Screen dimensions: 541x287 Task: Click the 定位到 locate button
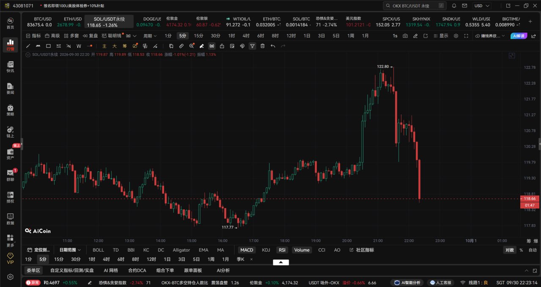tap(39, 250)
